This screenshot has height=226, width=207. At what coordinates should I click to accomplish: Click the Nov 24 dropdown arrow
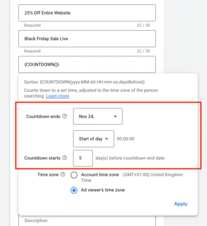116,117
